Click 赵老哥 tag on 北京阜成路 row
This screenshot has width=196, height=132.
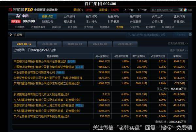click(x=79, y=67)
